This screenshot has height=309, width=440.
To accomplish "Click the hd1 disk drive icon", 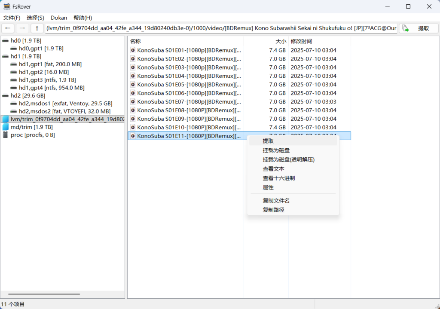I will [5, 56].
